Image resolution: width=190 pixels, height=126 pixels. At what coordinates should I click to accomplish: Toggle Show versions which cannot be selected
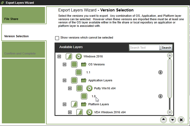pyautogui.click(x=57, y=38)
